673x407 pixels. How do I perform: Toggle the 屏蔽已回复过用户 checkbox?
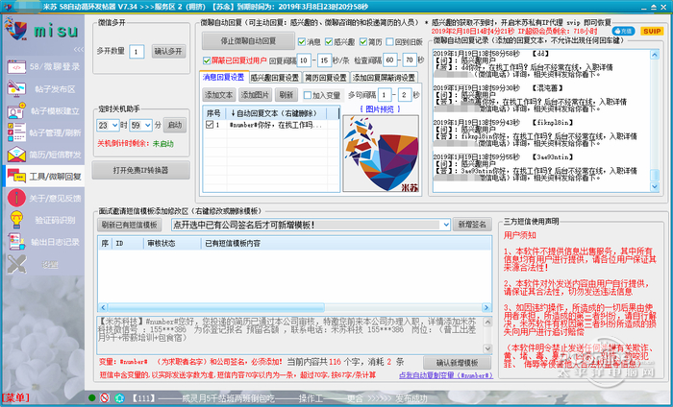(207, 60)
